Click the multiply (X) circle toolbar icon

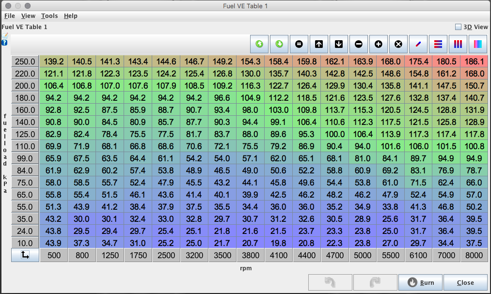(x=398, y=44)
